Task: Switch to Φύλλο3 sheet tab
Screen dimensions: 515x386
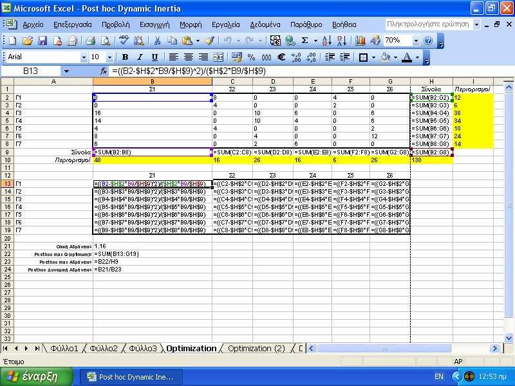Action: click(x=142, y=349)
